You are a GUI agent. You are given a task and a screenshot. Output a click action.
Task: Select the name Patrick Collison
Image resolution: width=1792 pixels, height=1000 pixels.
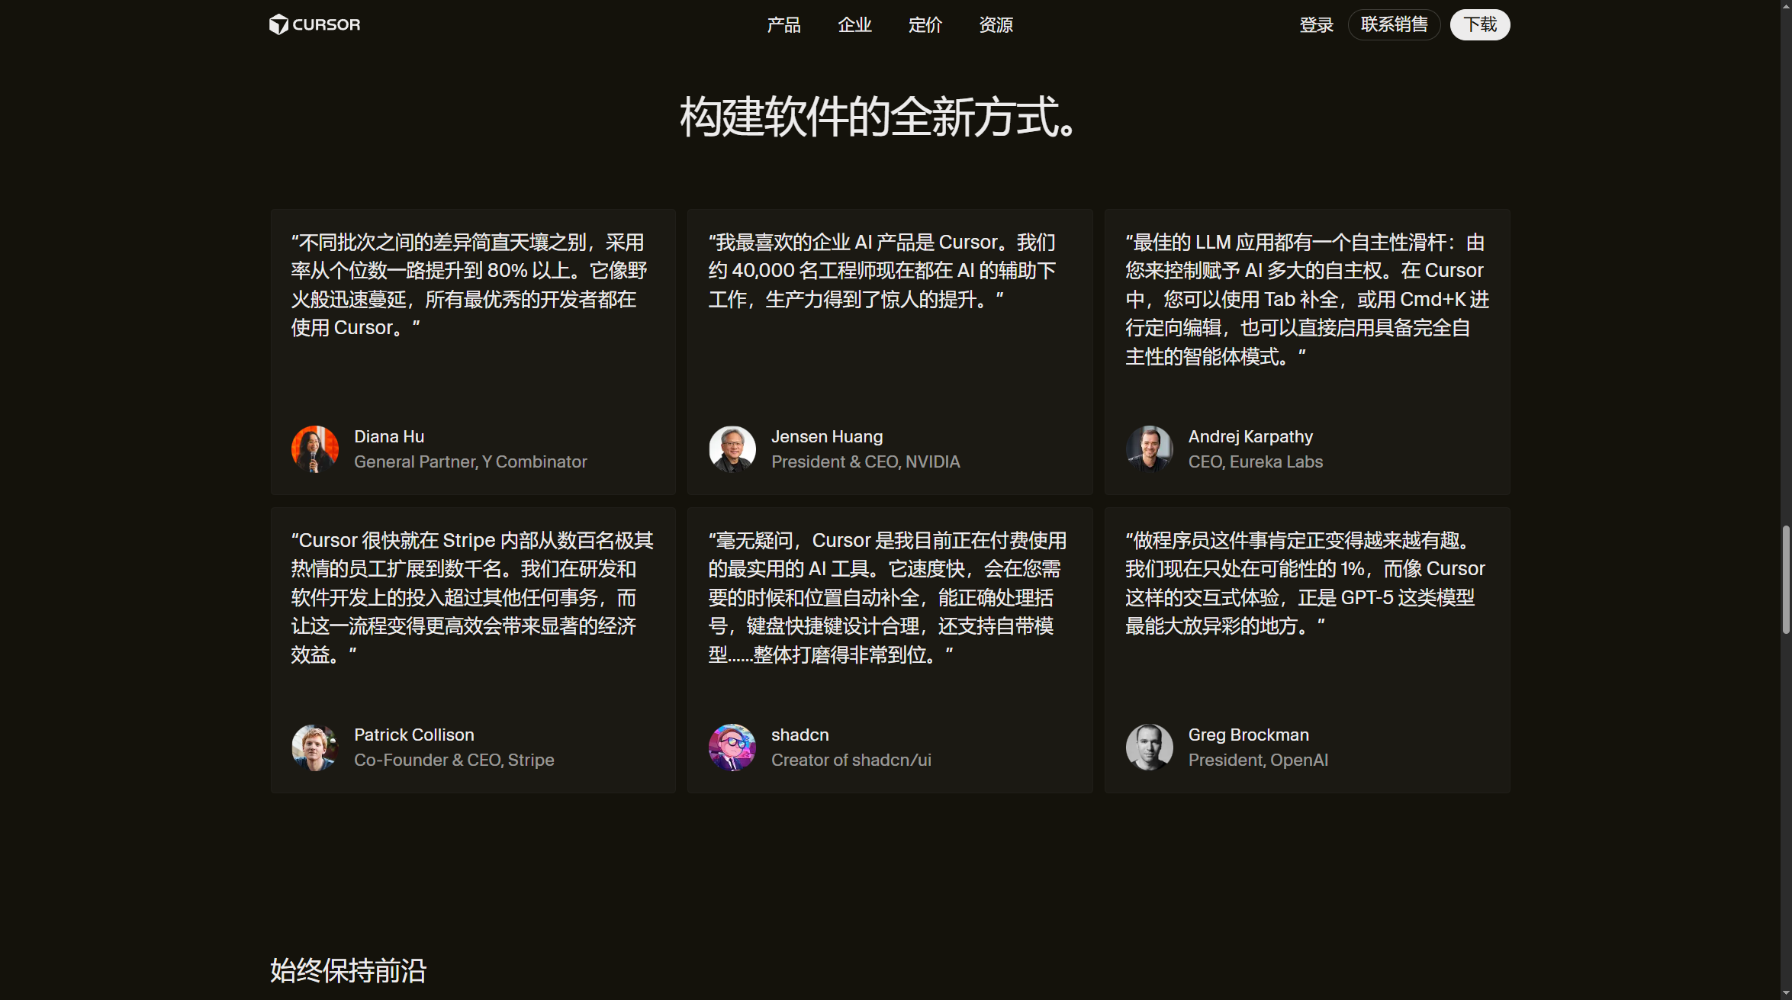(414, 735)
